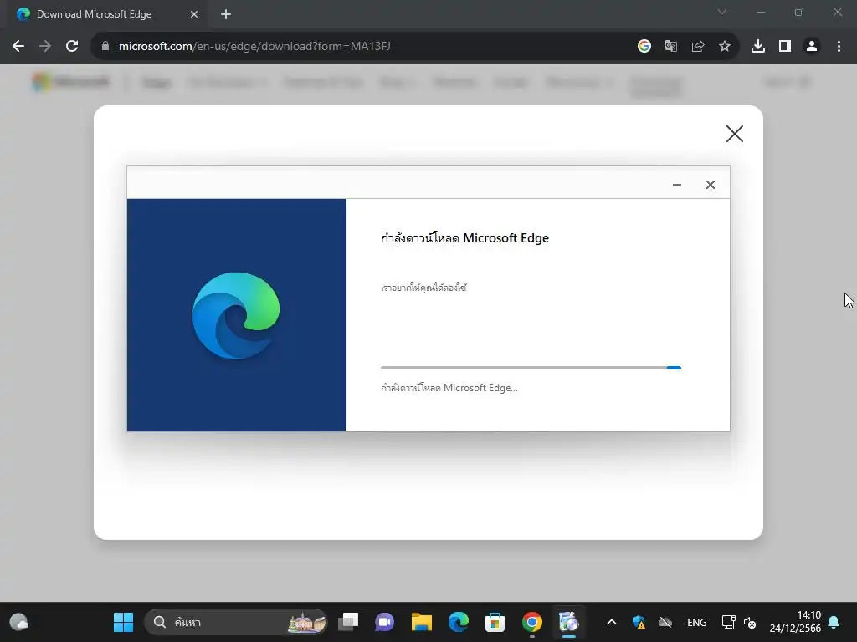Bookmark this page with the star
This screenshot has height=642, width=857.
click(725, 47)
